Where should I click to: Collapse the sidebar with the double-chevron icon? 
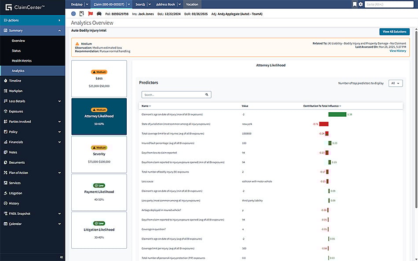pyautogui.click(x=61, y=257)
